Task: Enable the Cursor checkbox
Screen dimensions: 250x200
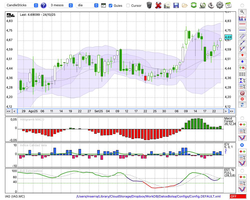Action: coord(128,5)
